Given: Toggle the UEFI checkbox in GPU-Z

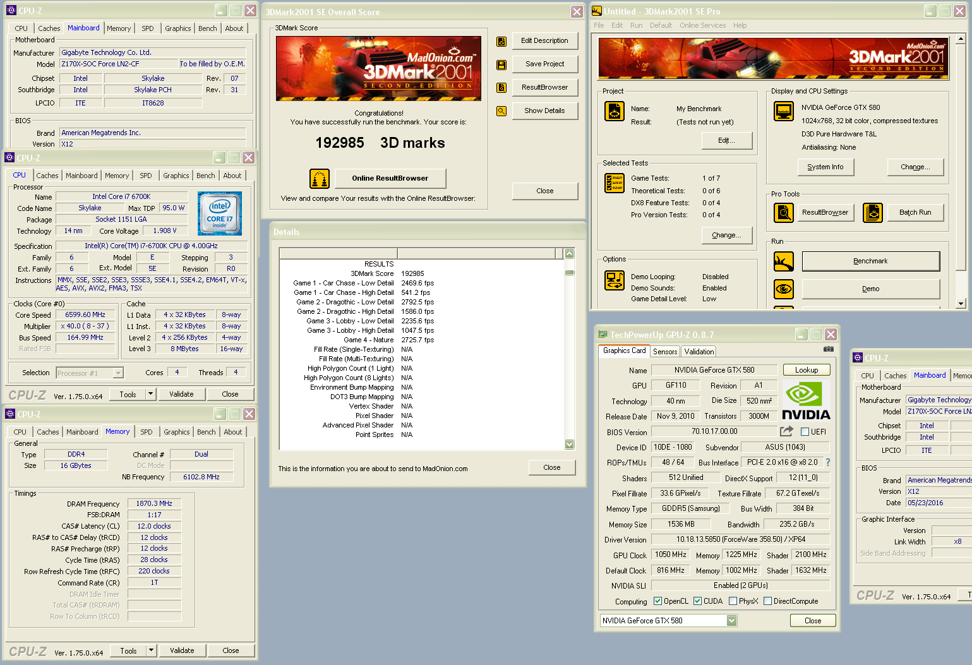Looking at the screenshot, I should [x=805, y=432].
